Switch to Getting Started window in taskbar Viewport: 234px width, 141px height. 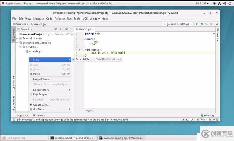[x=24, y=138]
